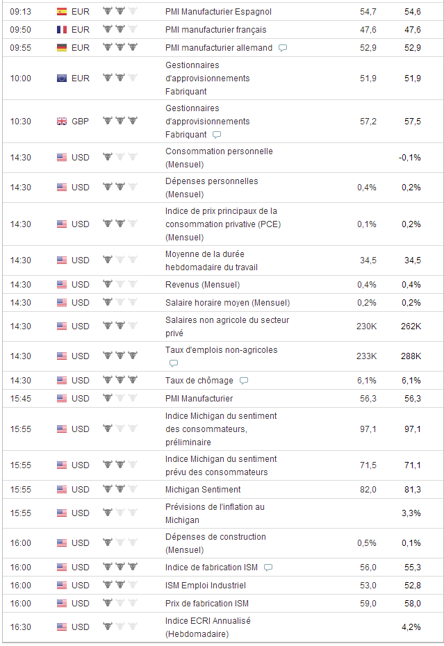Click the French flag icon

62,30
